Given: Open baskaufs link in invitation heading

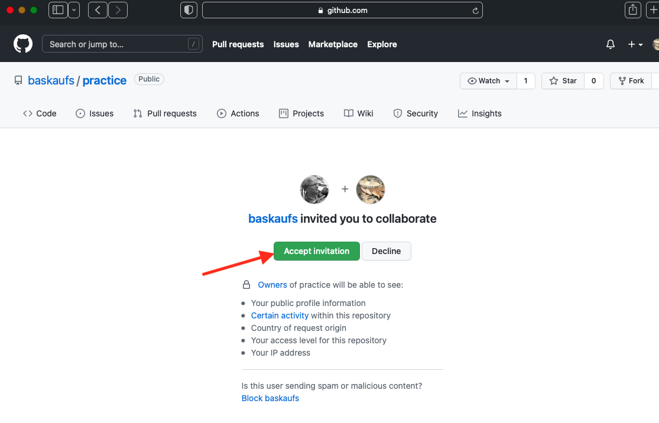Looking at the screenshot, I should [x=273, y=219].
